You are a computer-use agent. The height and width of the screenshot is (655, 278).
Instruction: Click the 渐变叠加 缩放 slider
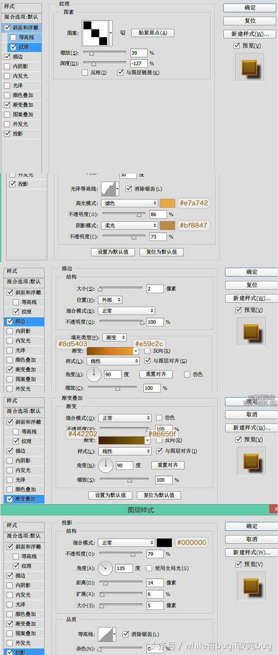tap(124, 480)
